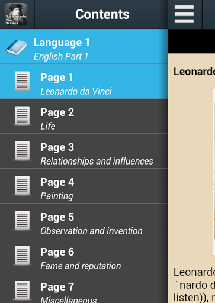Tap the document icon beside Page 4

click(x=22, y=186)
